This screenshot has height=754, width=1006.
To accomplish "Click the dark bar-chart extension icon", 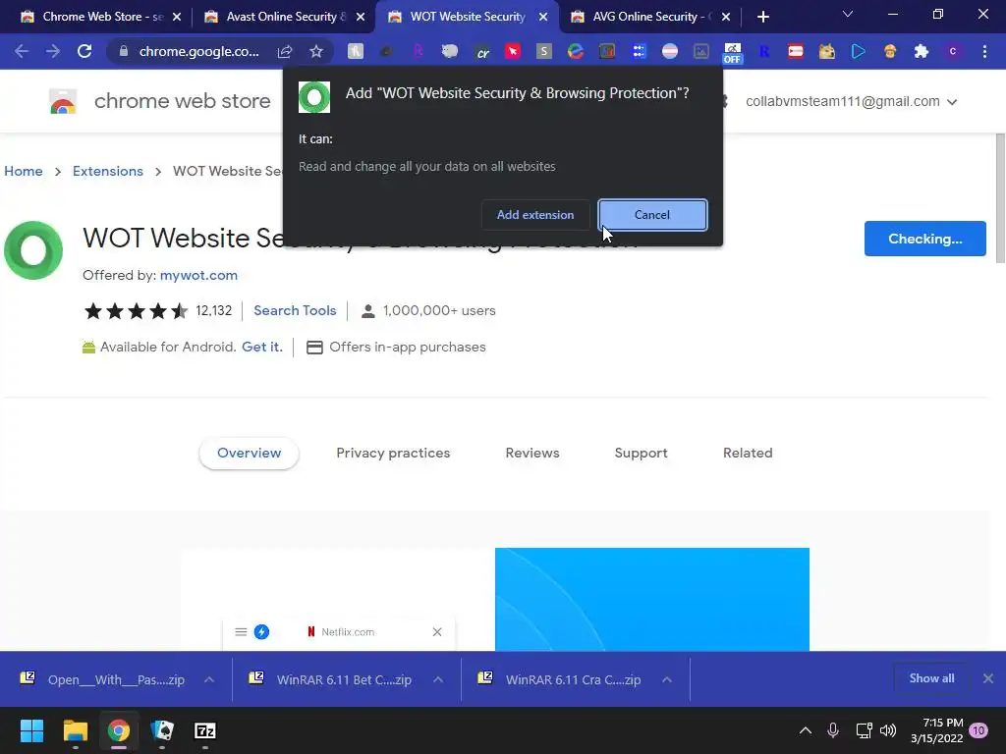I will [x=607, y=51].
